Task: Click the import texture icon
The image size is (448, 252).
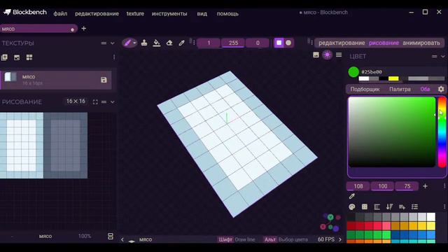Action: (17, 57)
